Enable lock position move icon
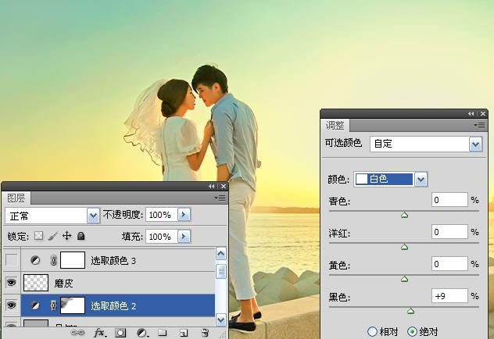 point(67,236)
